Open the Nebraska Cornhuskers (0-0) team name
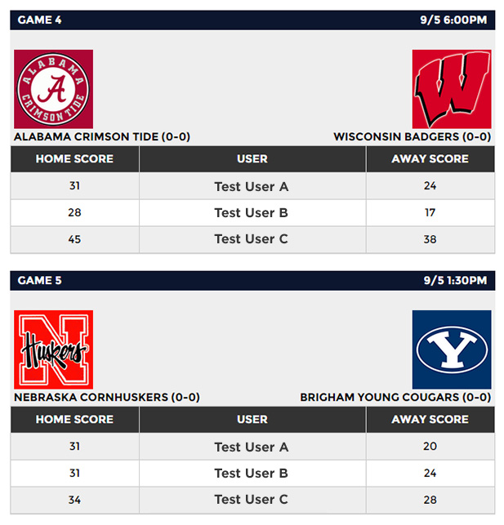The image size is (504, 525). click(x=107, y=397)
